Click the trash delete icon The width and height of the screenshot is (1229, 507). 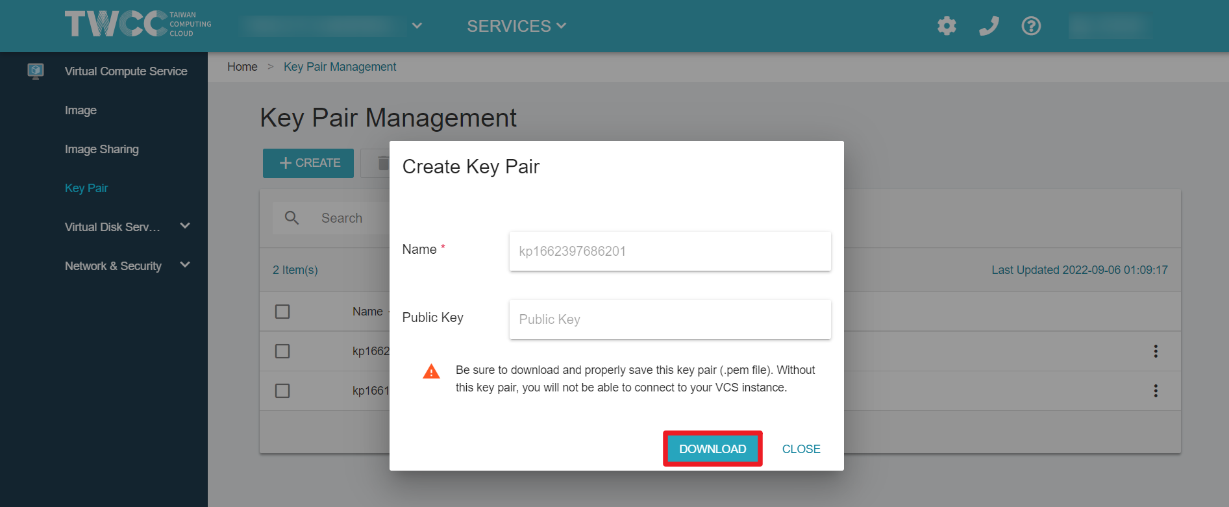pos(382,163)
